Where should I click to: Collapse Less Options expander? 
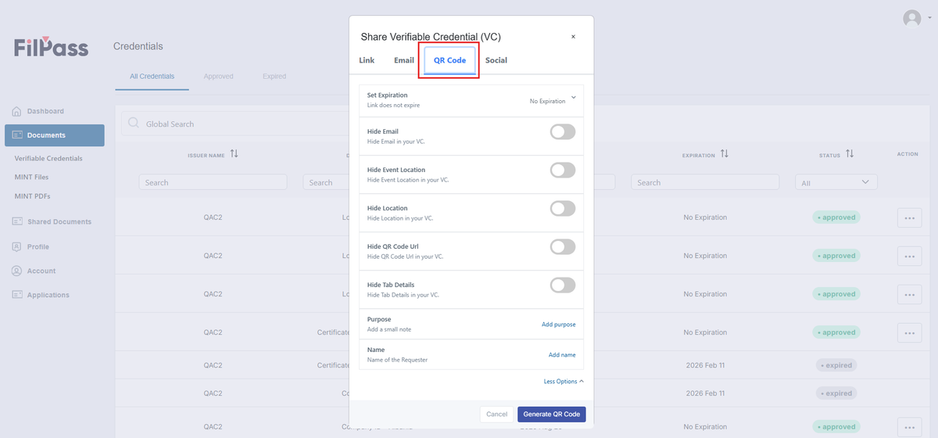tap(564, 382)
